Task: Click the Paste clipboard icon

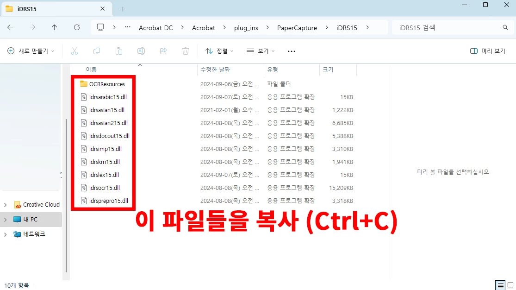Action: click(x=119, y=51)
